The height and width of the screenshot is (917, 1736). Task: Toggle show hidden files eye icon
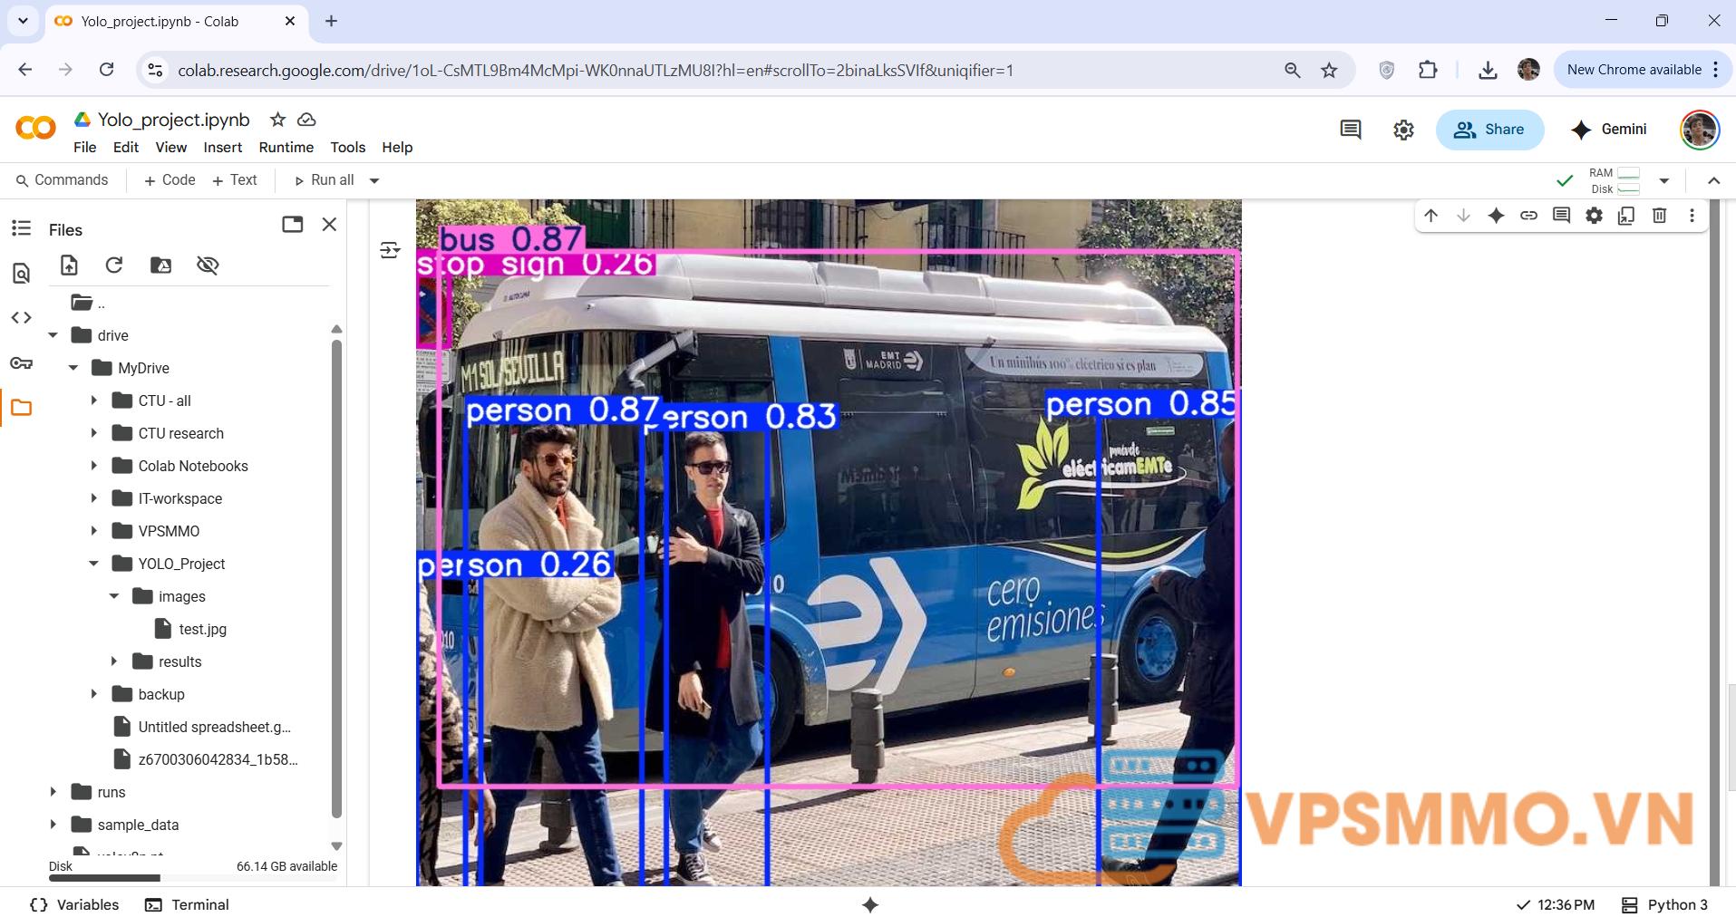pos(208,265)
